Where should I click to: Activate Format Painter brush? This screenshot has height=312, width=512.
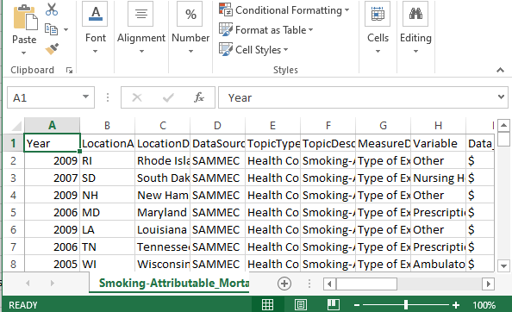(52, 48)
